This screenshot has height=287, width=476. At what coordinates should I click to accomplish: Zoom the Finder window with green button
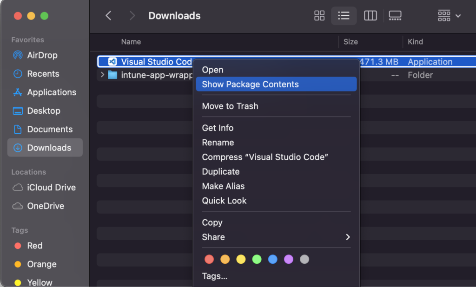[x=44, y=16]
